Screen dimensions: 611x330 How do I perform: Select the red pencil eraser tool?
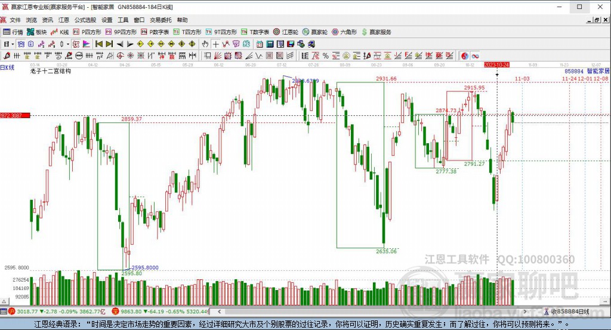pyautogui.click(x=6, y=55)
